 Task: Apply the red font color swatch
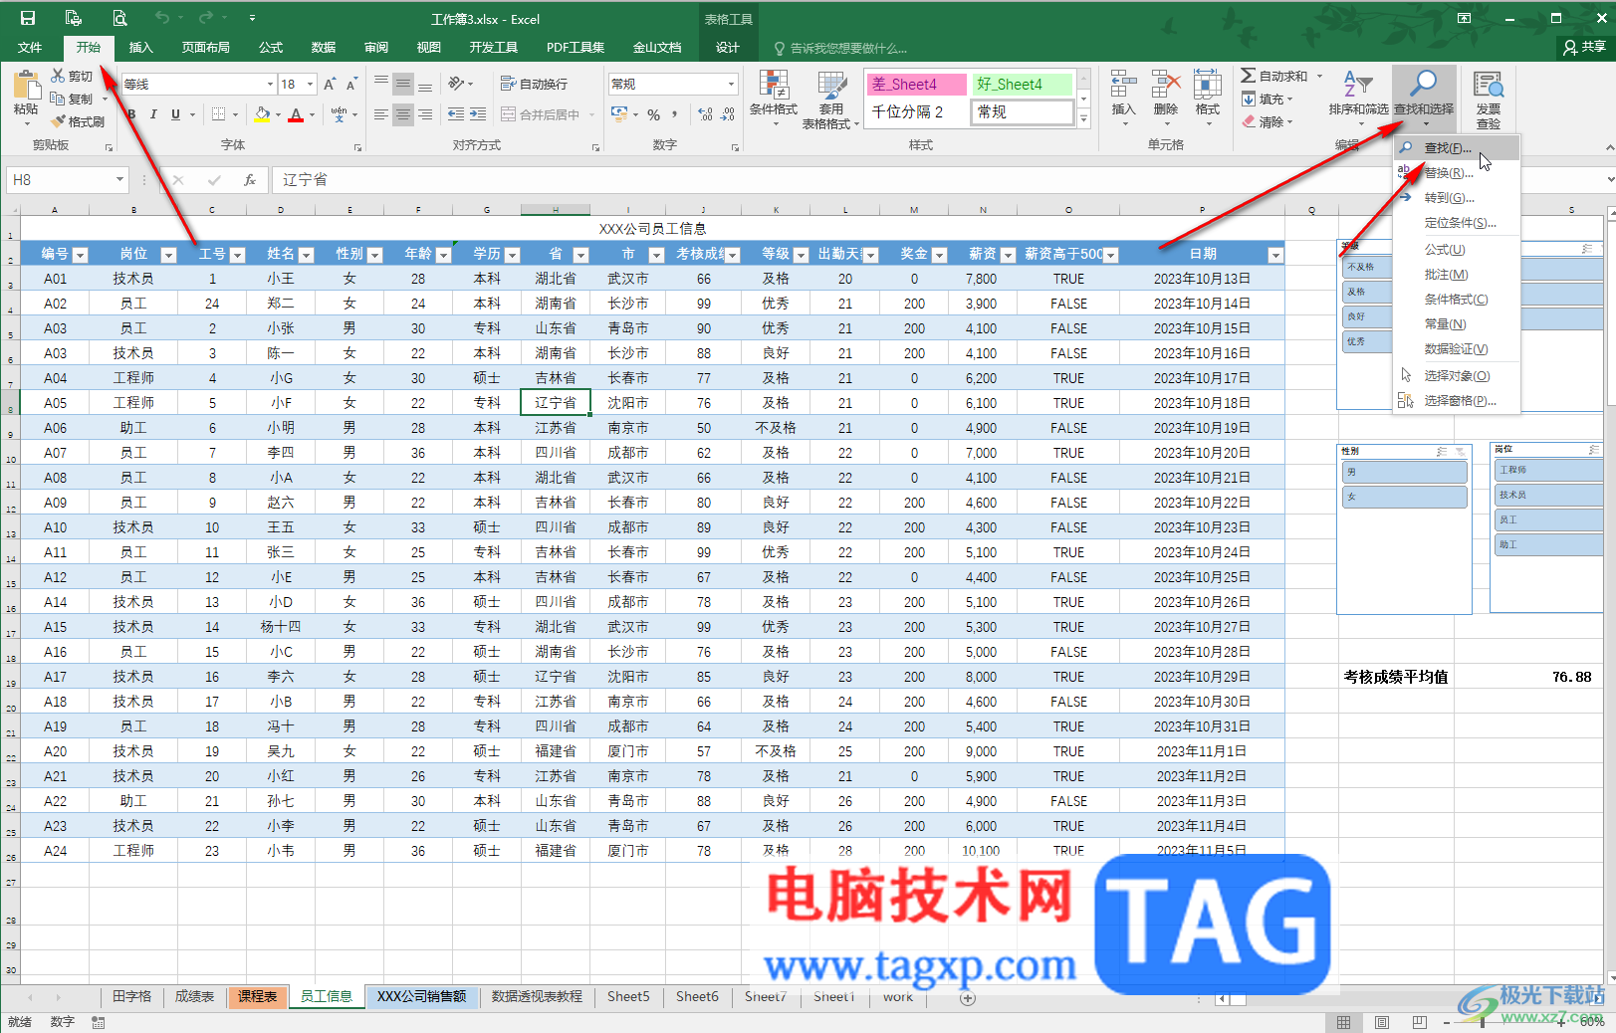coord(296,114)
